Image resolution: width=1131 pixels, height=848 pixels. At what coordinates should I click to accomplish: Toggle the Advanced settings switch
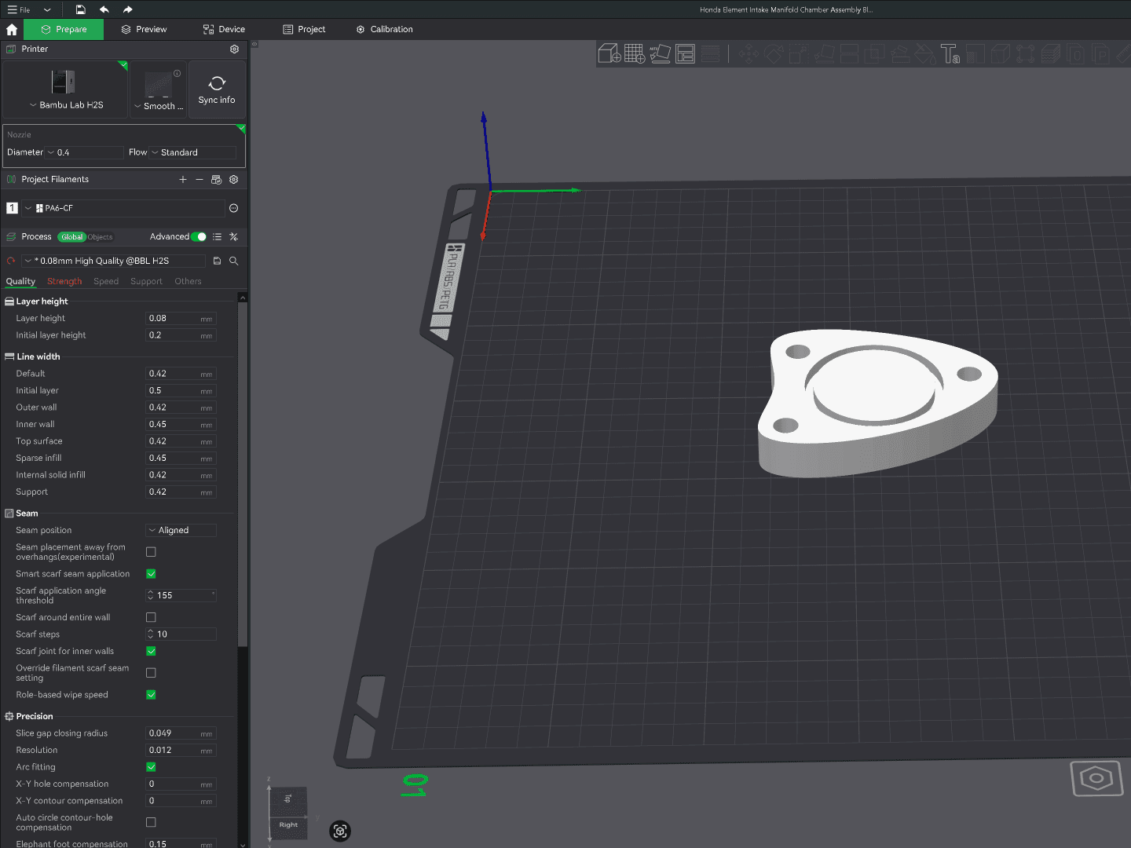(199, 236)
